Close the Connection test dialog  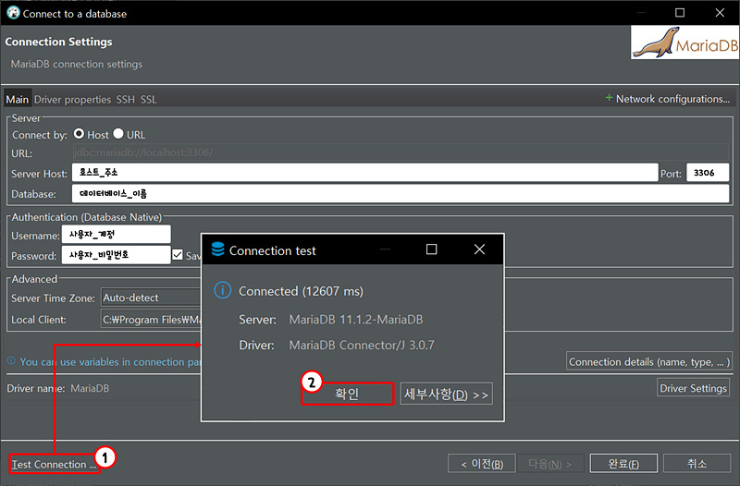[479, 249]
